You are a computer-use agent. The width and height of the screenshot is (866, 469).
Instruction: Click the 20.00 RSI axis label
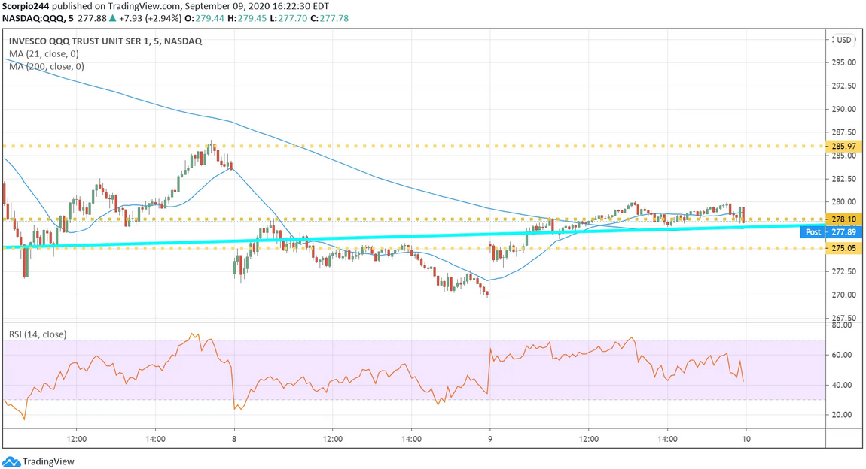(x=840, y=414)
